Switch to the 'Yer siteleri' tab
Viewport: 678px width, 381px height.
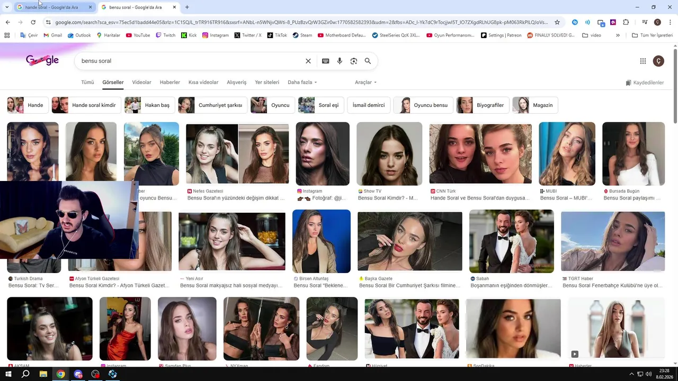pyautogui.click(x=267, y=83)
